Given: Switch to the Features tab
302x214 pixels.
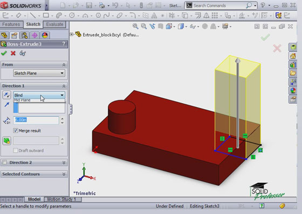Looking at the screenshot, I should [x=11, y=24].
